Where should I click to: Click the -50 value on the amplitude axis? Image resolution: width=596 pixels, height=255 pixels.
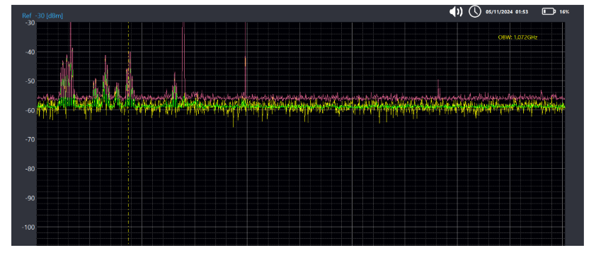(x=30, y=81)
